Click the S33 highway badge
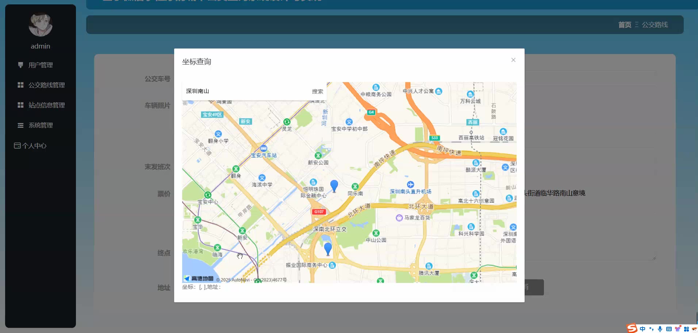 (x=434, y=138)
